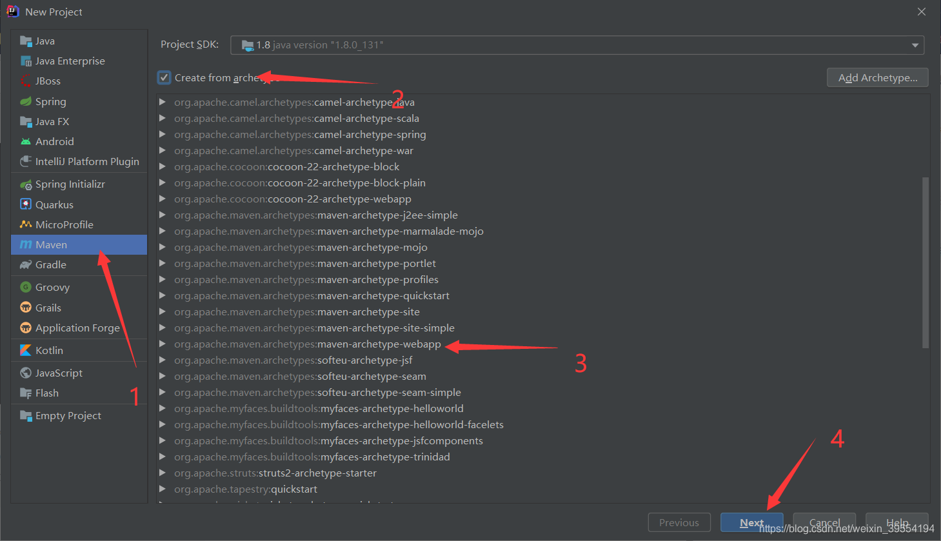This screenshot has height=541, width=941.
Task: Click the Groovy green icon
Action: (26, 288)
